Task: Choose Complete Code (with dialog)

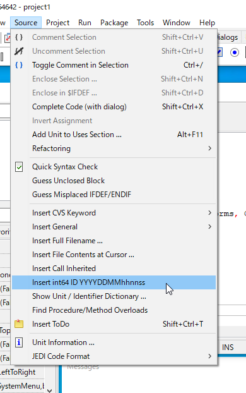Action: point(114,107)
